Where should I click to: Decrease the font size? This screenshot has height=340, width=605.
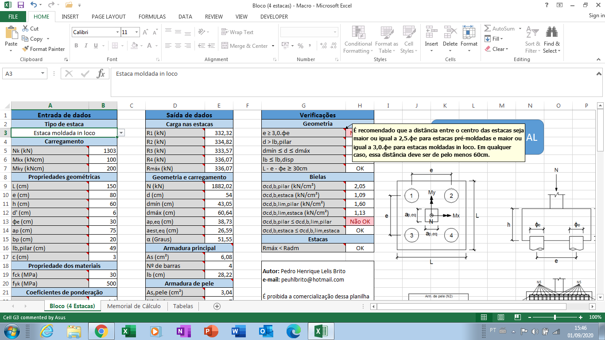[155, 32]
